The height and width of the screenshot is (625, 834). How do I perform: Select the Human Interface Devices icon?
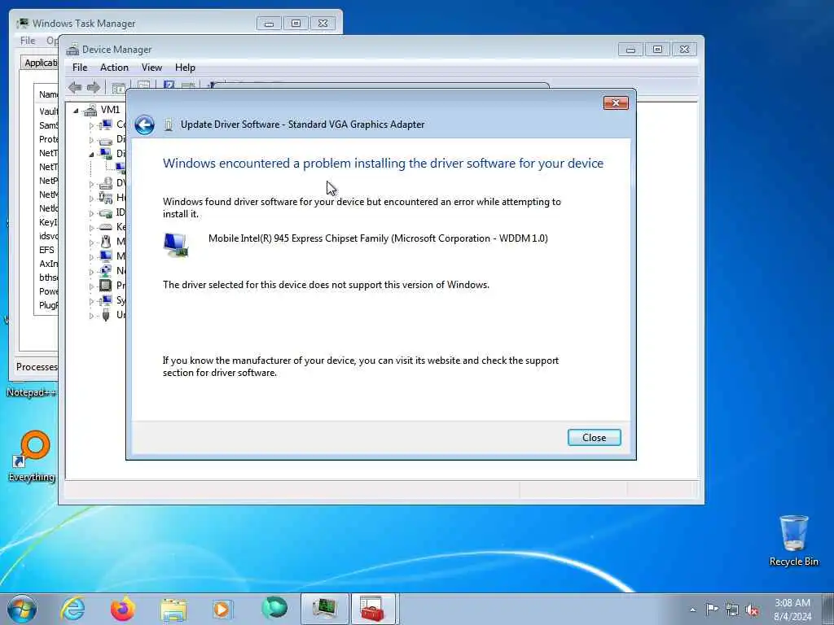tap(106, 198)
